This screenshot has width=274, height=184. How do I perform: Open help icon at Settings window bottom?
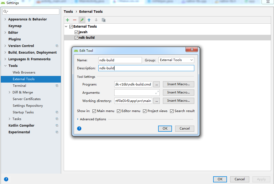[6, 179]
